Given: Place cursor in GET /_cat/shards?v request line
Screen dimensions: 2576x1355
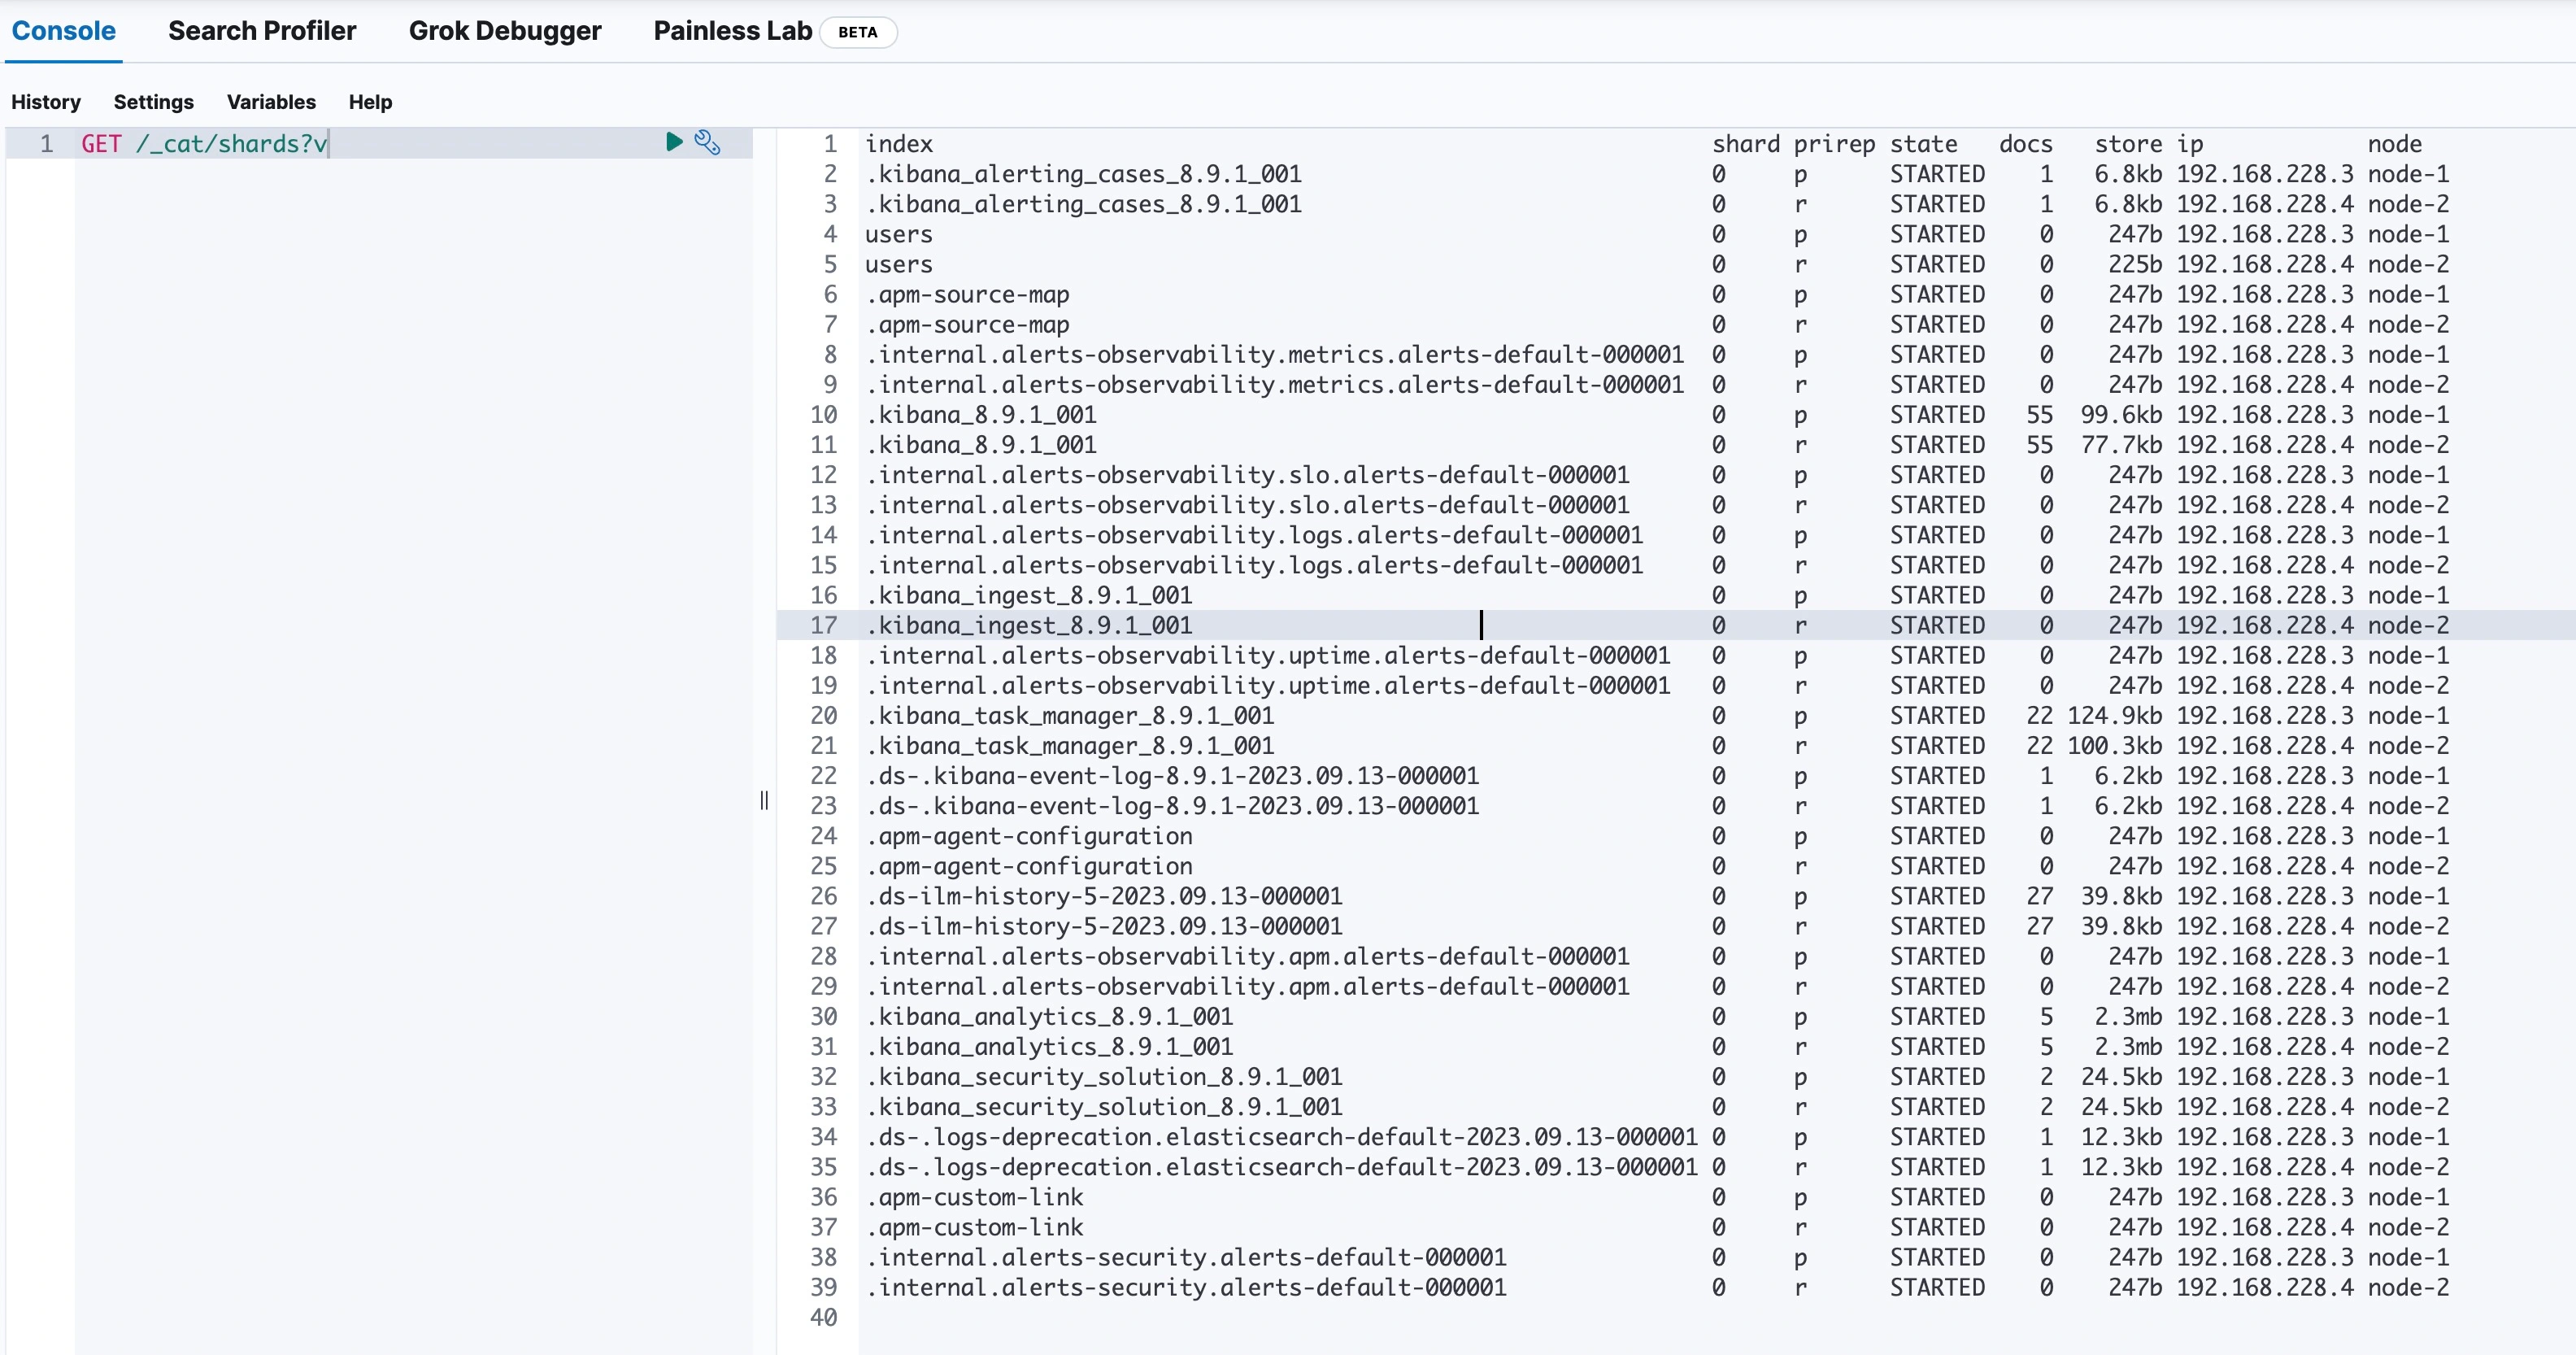Looking at the screenshot, I should pyautogui.click(x=205, y=144).
